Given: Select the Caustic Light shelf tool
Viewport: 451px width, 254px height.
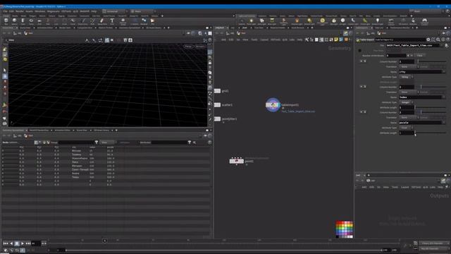Looking at the screenshot, I should pyautogui.click(x=352, y=21).
